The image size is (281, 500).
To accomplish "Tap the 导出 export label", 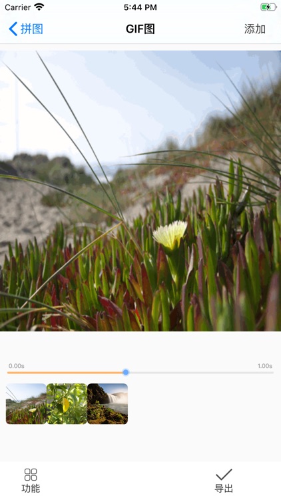I will 224,489.
